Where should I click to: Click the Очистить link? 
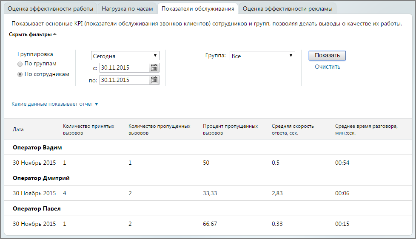click(328, 67)
